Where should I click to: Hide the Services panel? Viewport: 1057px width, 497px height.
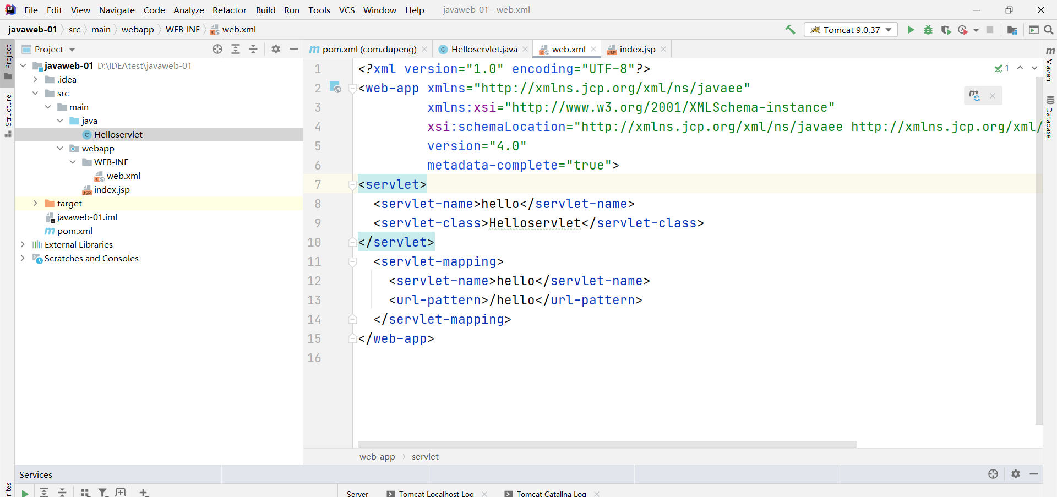1034,474
